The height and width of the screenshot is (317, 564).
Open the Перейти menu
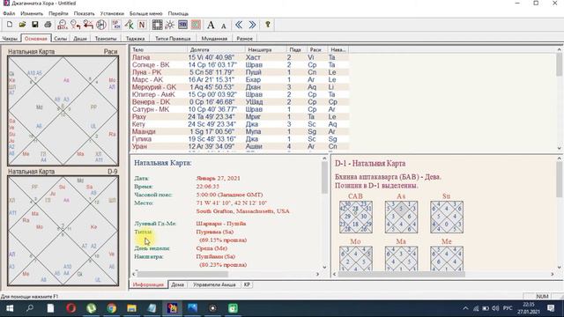[x=58, y=13]
